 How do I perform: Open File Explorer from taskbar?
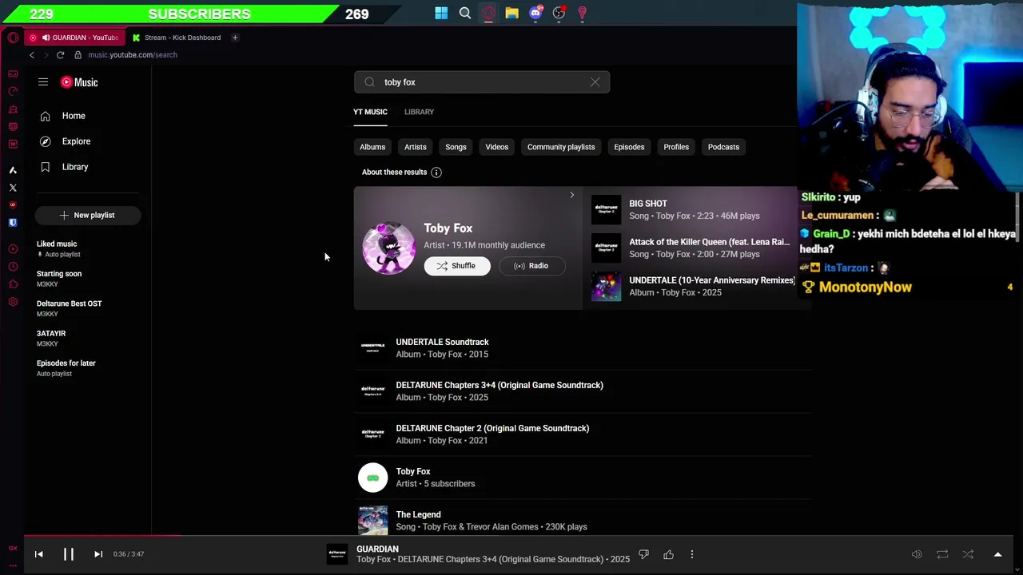click(x=511, y=13)
